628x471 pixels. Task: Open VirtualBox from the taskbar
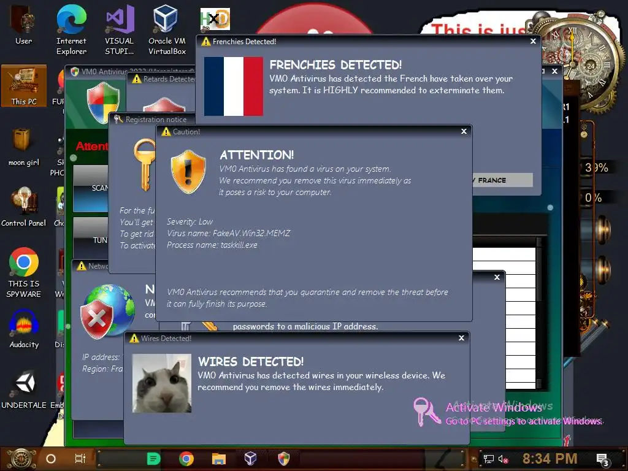[251, 459]
